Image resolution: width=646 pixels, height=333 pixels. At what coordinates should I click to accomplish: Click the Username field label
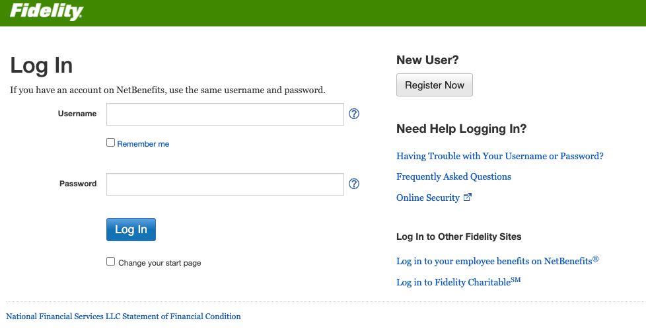pos(77,114)
